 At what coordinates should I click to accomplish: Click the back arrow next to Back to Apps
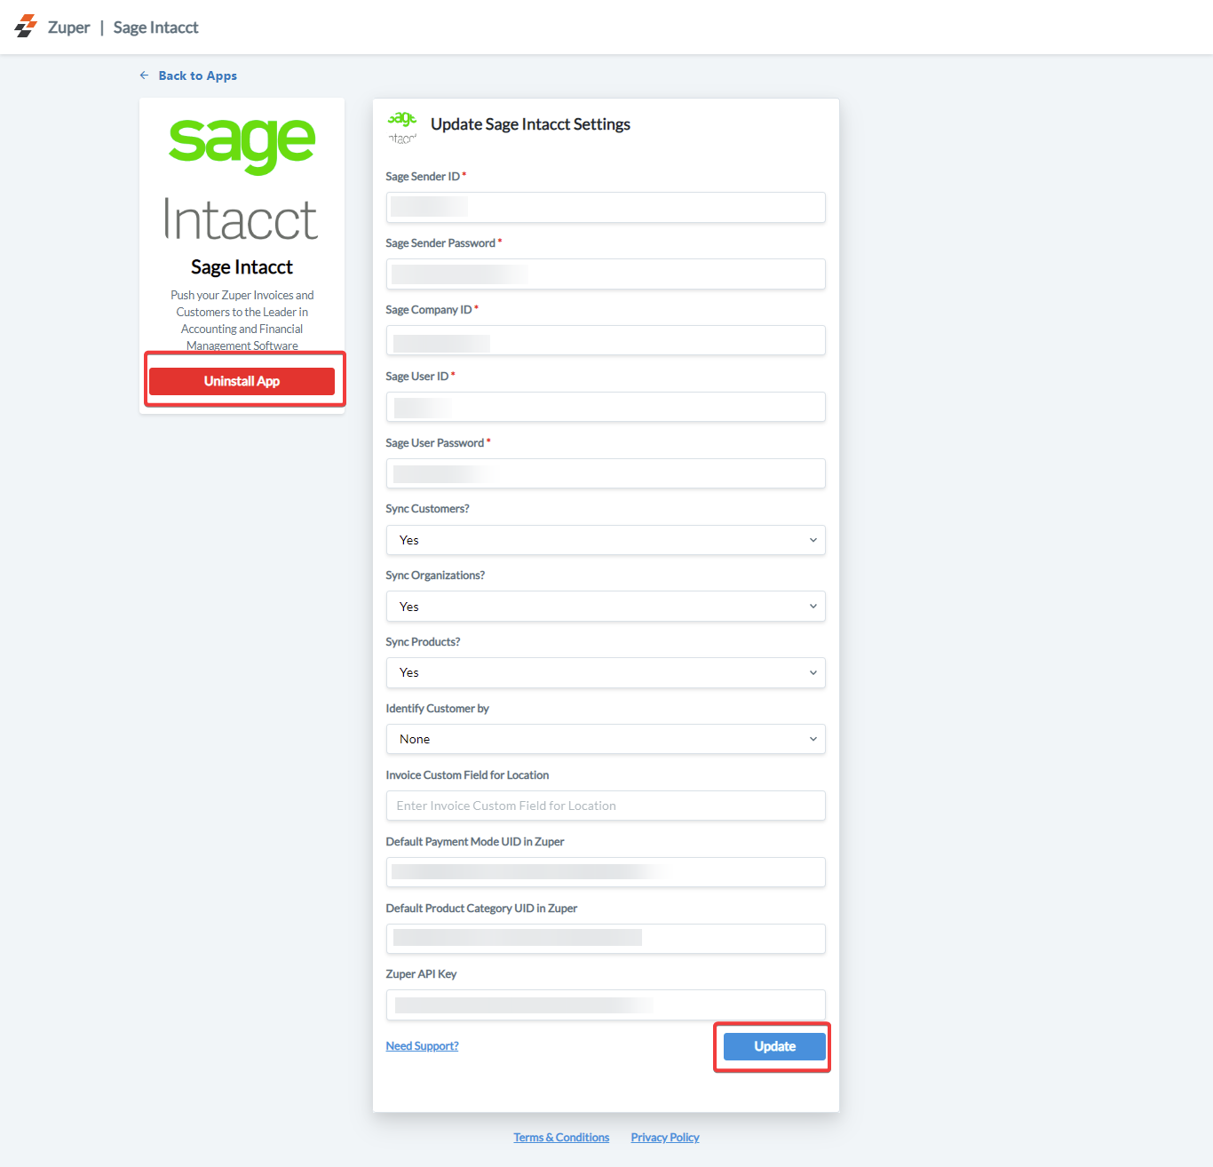(x=144, y=75)
